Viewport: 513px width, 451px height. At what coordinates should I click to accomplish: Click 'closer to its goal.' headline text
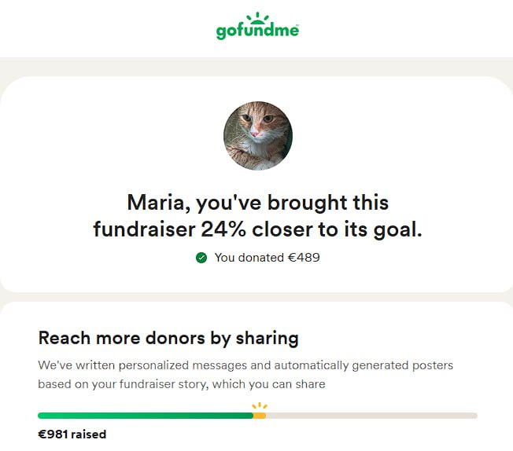click(x=337, y=229)
